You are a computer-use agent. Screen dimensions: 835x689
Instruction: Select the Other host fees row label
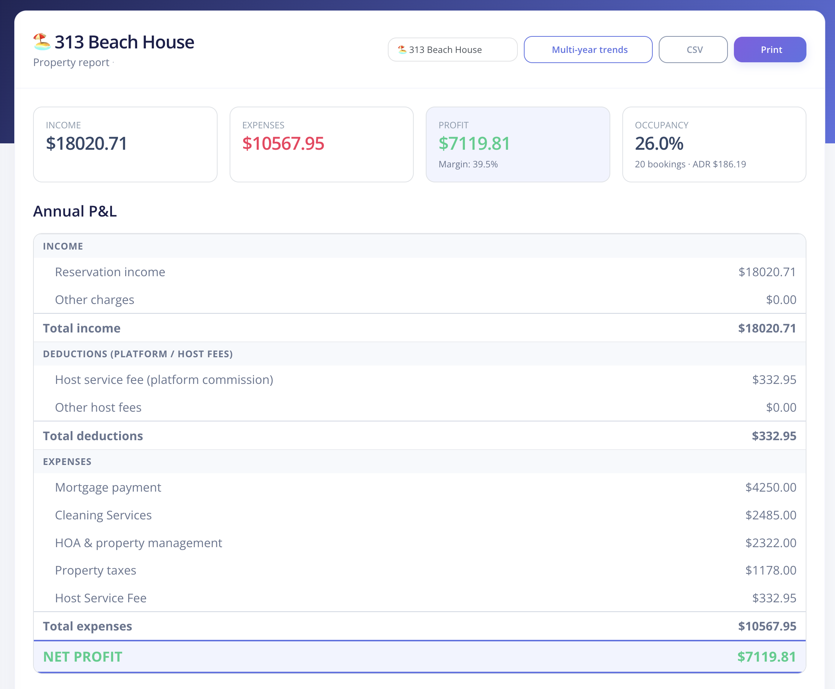tap(98, 408)
